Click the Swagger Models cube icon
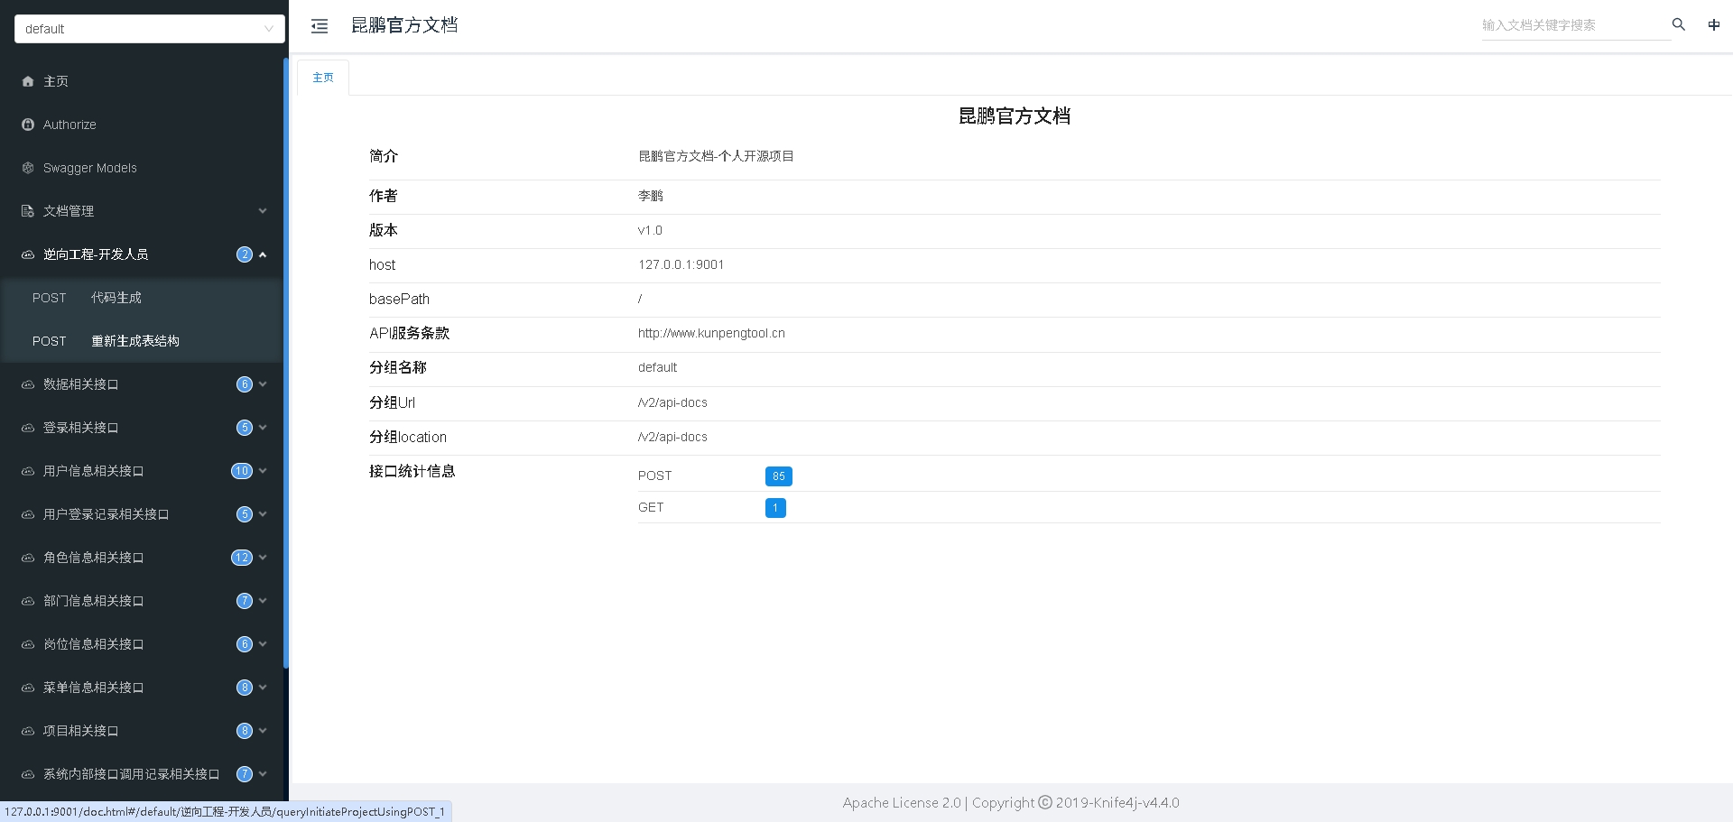 point(28,168)
